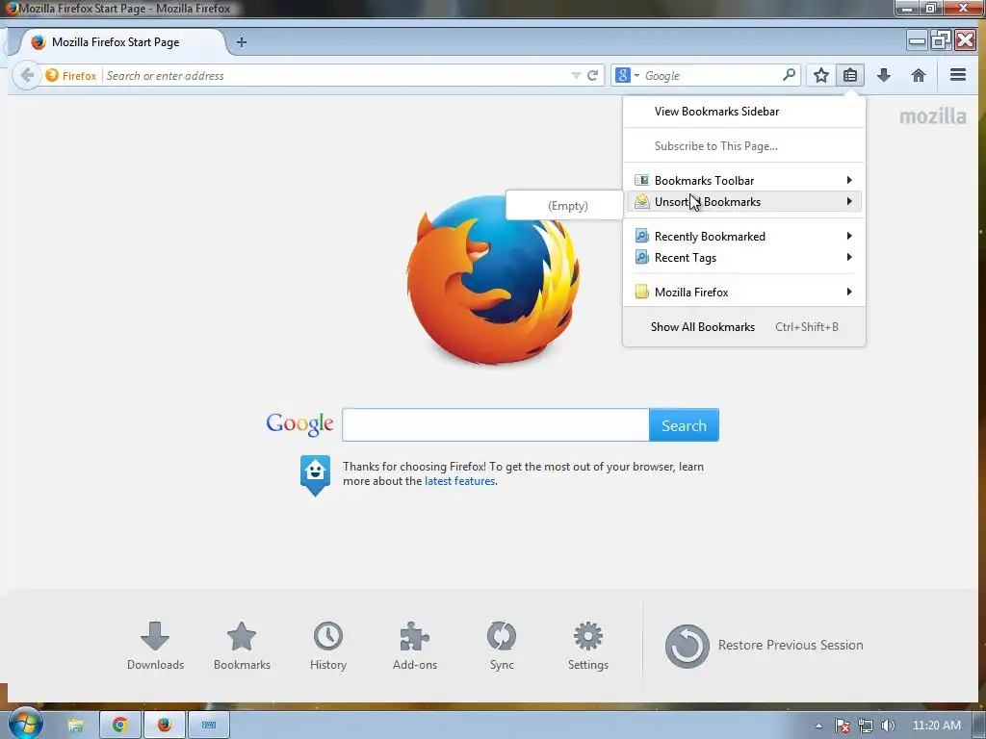Open Add-ons from the start page launcher

[414, 646]
